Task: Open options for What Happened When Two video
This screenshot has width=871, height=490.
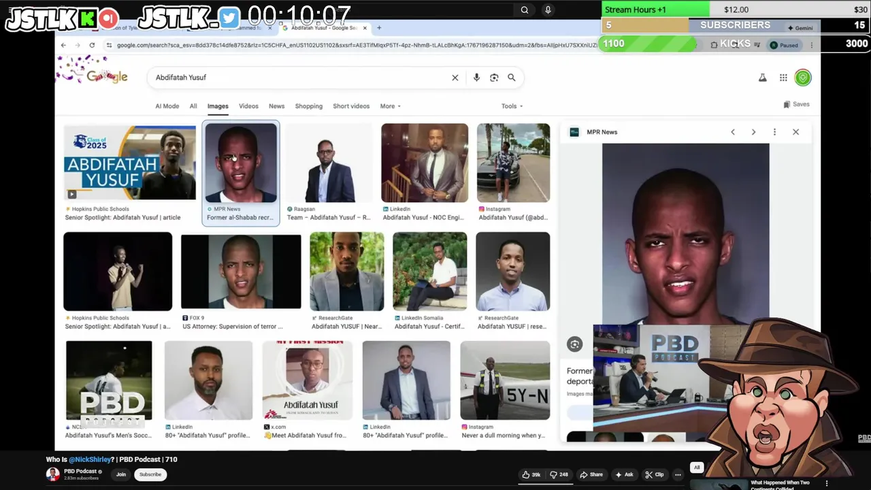Action: (827, 483)
